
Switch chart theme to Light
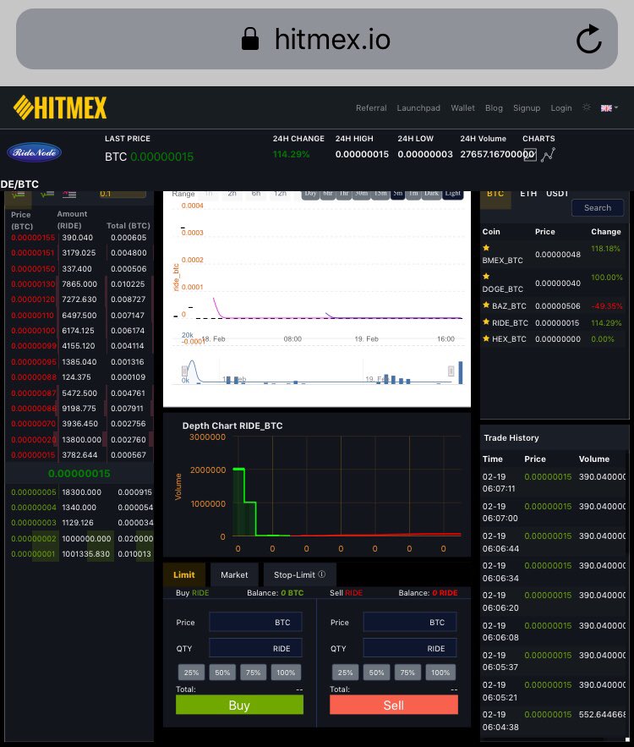pos(452,195)
